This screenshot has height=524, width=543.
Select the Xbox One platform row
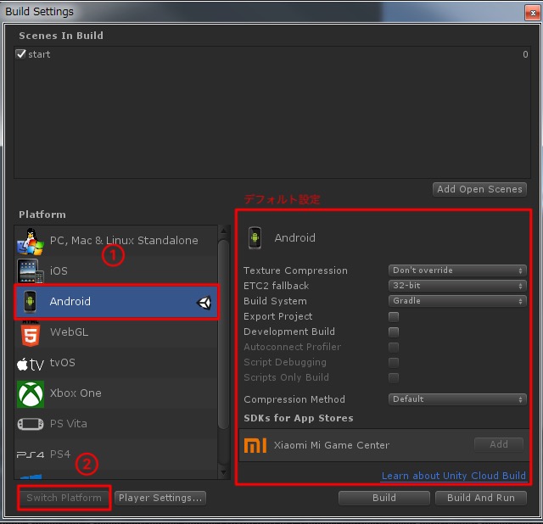(x=116, y=393)
